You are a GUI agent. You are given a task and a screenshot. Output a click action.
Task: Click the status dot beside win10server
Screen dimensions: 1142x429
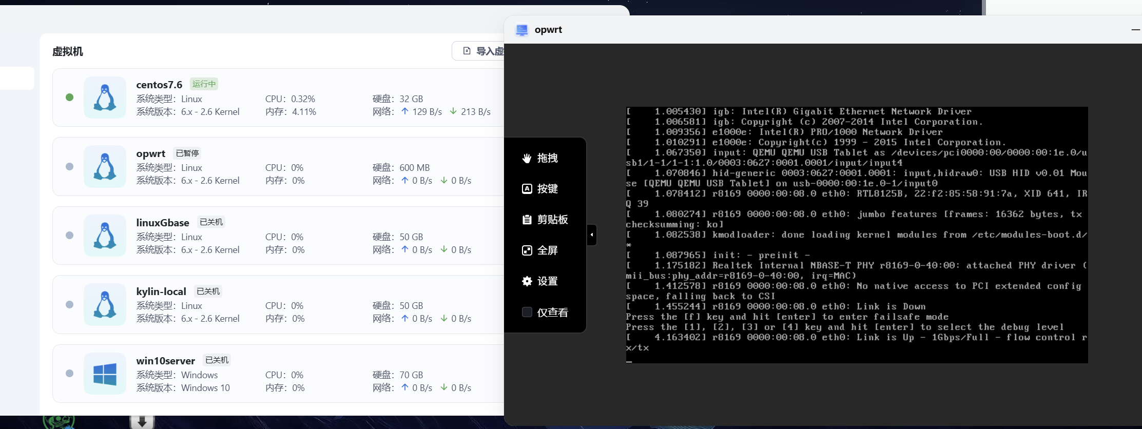click(x=70, y=374)
